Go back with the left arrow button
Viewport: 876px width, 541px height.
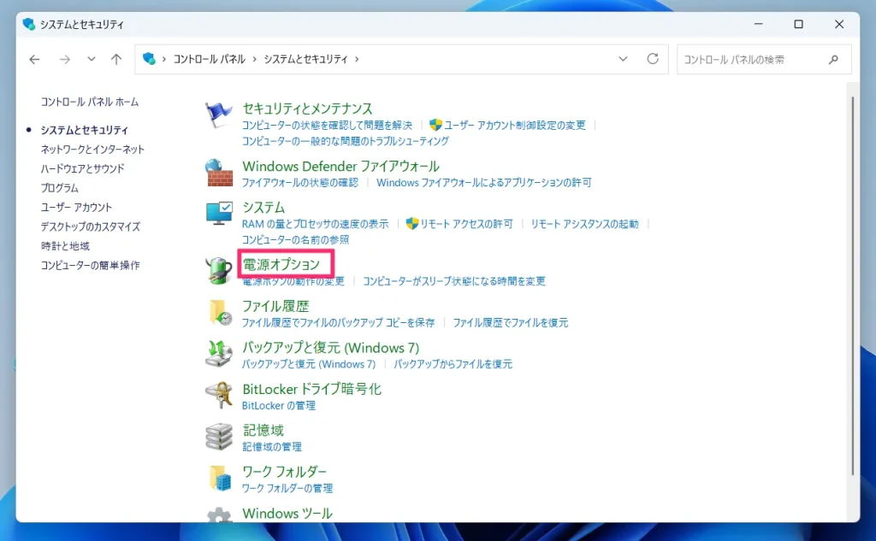pyautogui.click(x=34, y=59)
